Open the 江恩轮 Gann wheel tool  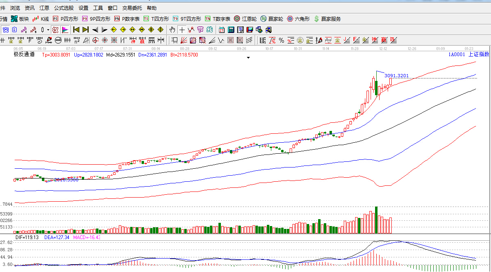point(245,19)
